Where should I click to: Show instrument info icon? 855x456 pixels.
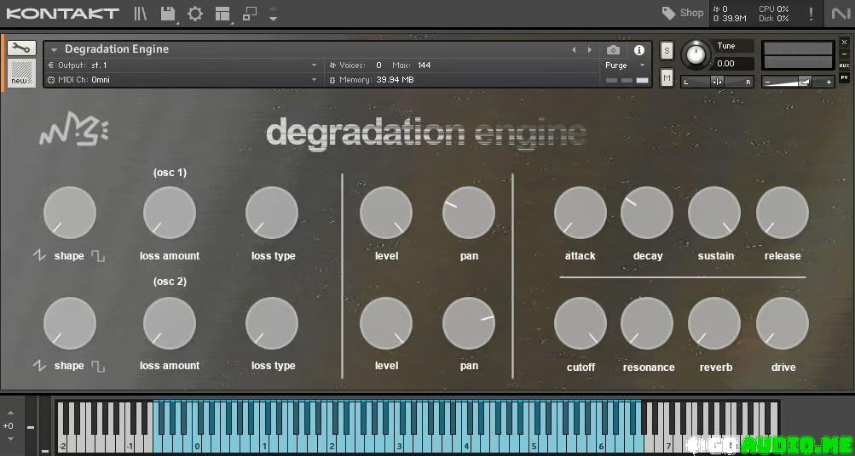click(x=639, y=50)
